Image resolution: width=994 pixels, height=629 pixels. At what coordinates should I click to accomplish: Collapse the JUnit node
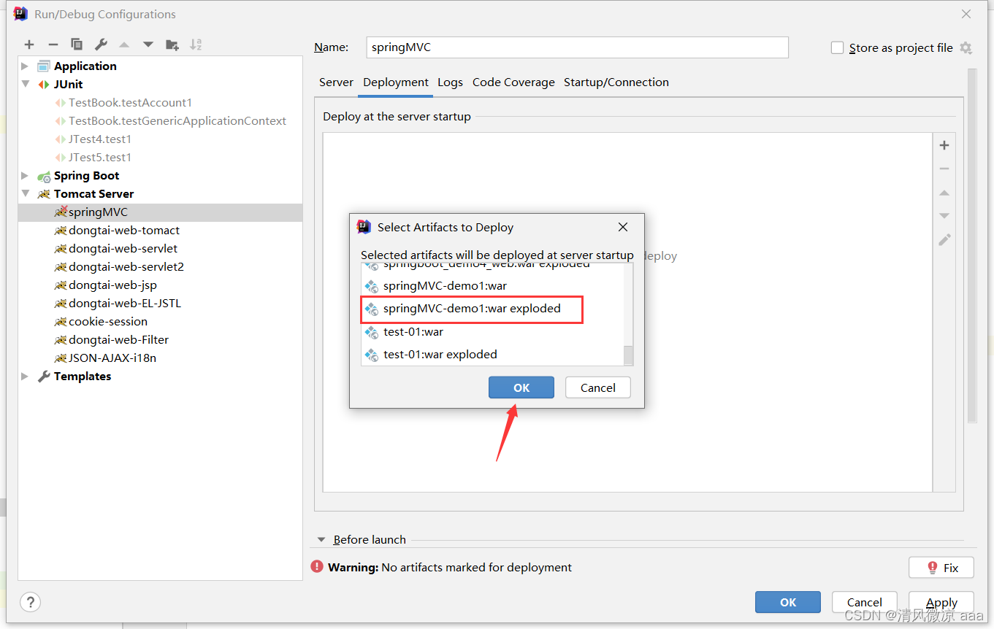pyautogui.click(x=25, y=84)
